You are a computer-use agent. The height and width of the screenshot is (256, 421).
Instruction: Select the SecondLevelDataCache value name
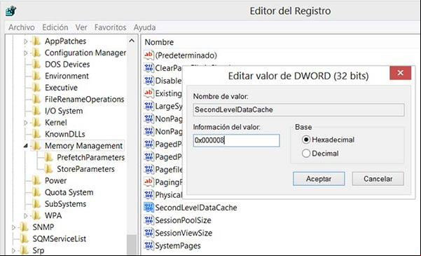[x=196, y=208]
